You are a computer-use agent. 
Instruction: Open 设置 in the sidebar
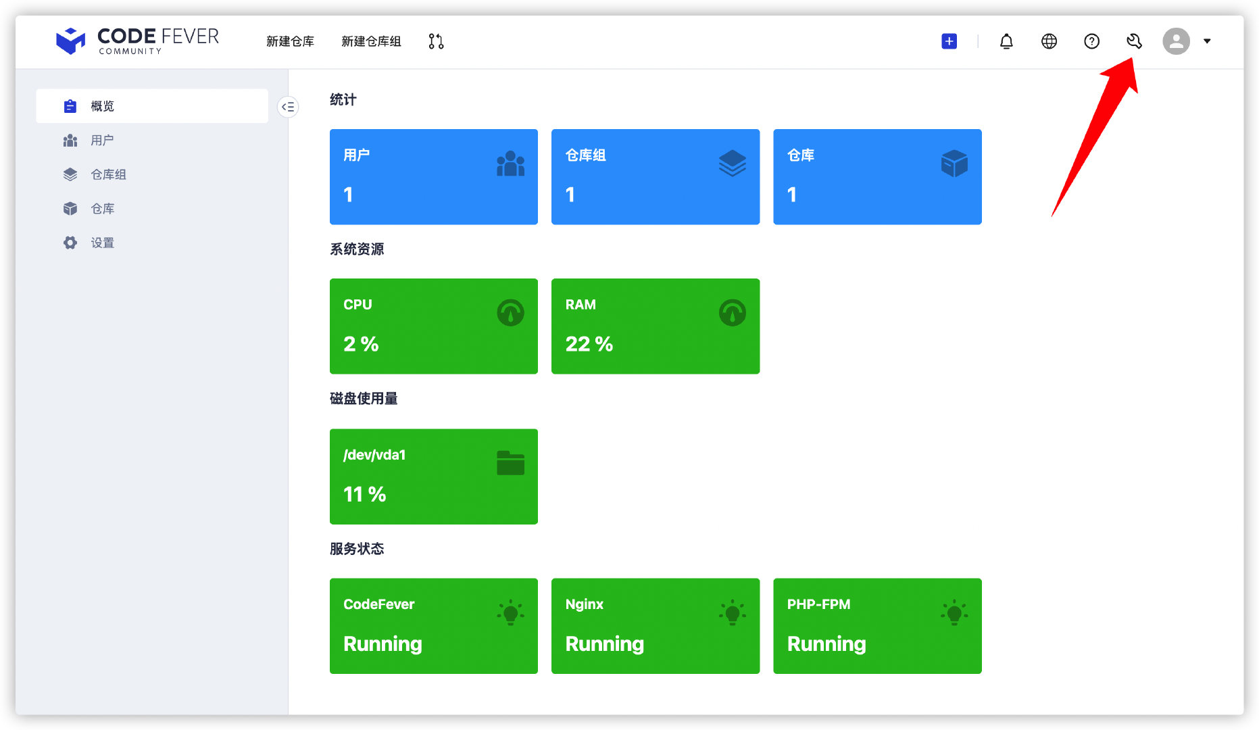click(152, 243)
